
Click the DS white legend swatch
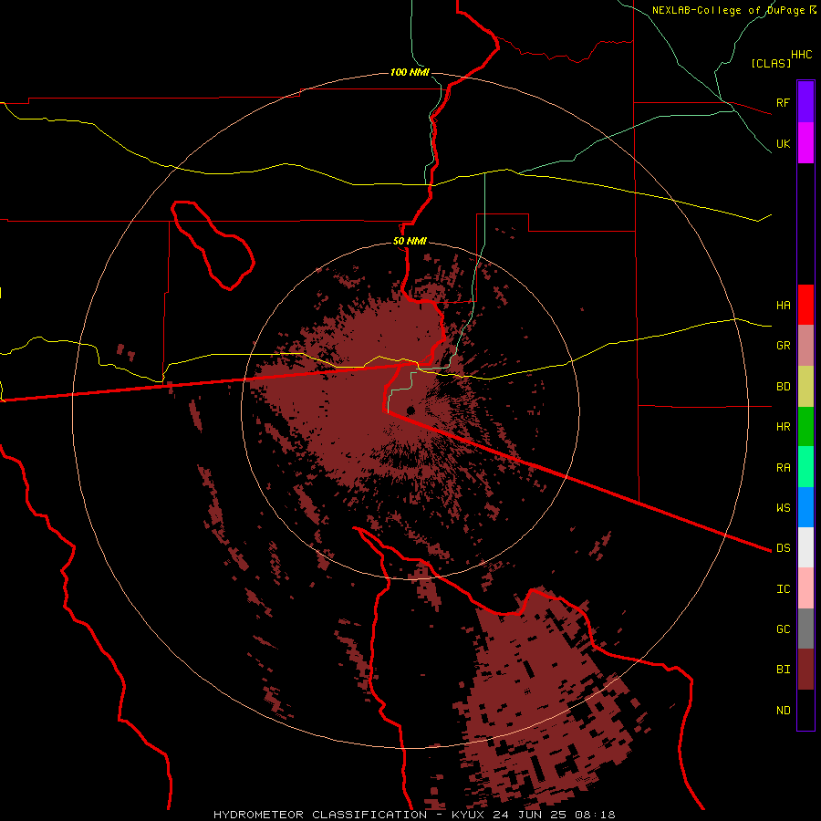point(805,547)
